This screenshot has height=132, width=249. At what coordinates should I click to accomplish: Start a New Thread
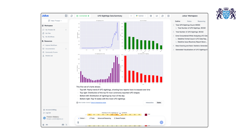[x=55, y=21]
